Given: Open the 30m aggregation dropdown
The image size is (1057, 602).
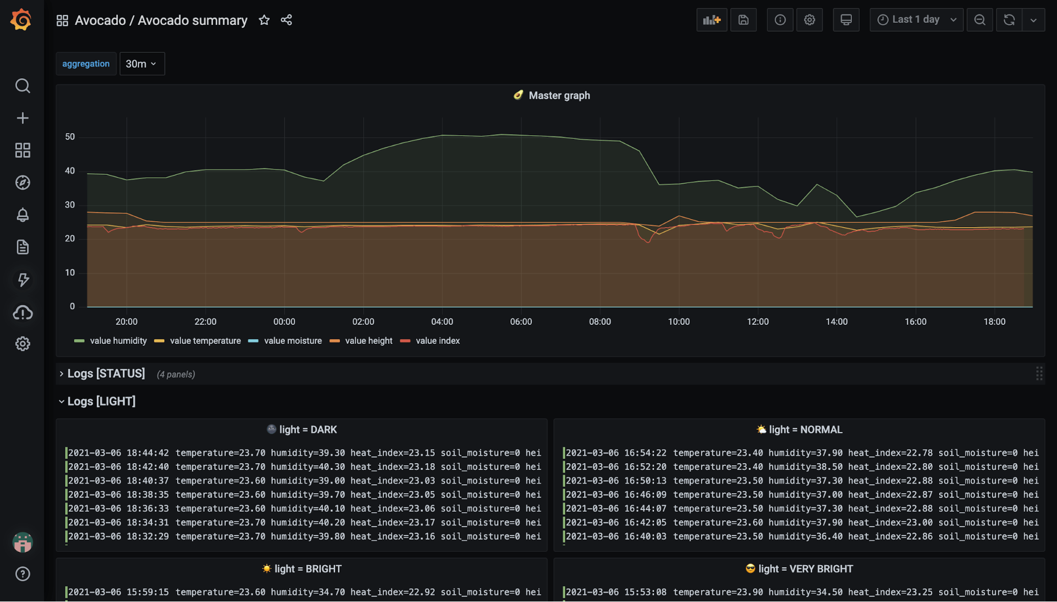Looking at the screenshot, I should (142, 64).
